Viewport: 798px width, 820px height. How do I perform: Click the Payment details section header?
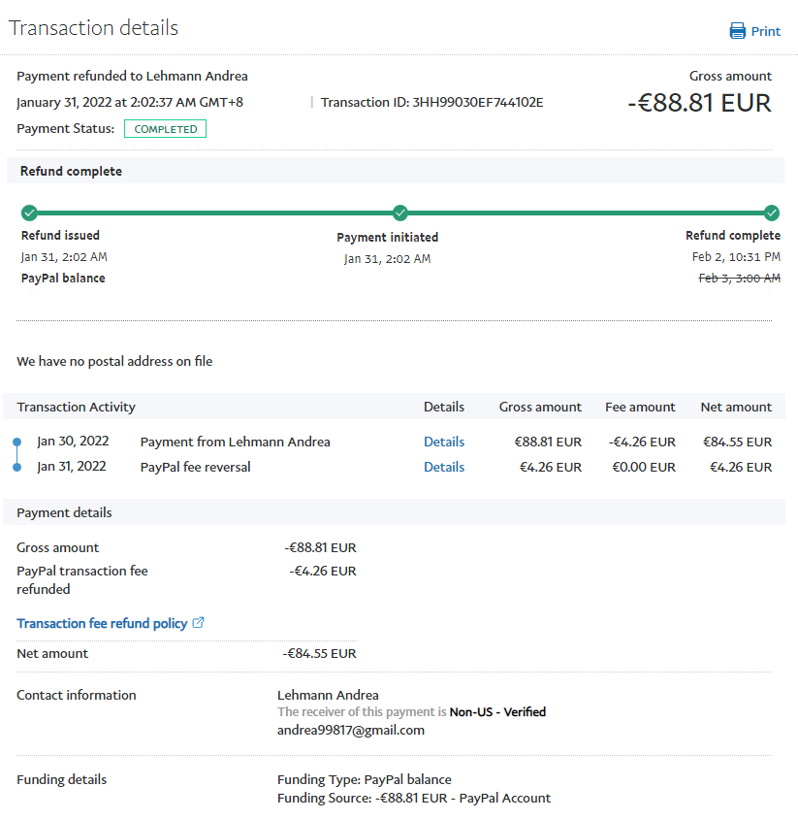coord(64,512)
